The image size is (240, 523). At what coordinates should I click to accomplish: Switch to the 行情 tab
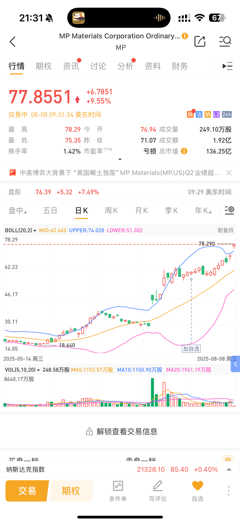pos(16,66)
